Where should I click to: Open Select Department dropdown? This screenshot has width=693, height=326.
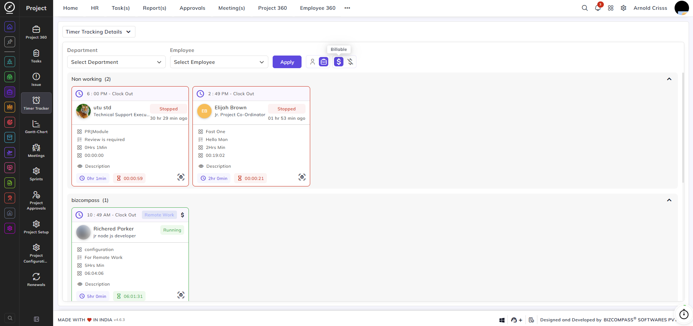pyautogui.click(x=116, y=62)
